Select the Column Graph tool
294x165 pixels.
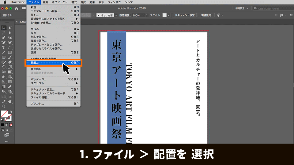[x=4, y=97]
